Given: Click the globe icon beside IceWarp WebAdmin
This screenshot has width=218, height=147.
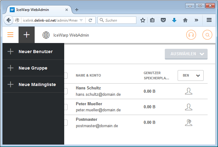Looking at the screenshot, I should click(x=46, y=35).
